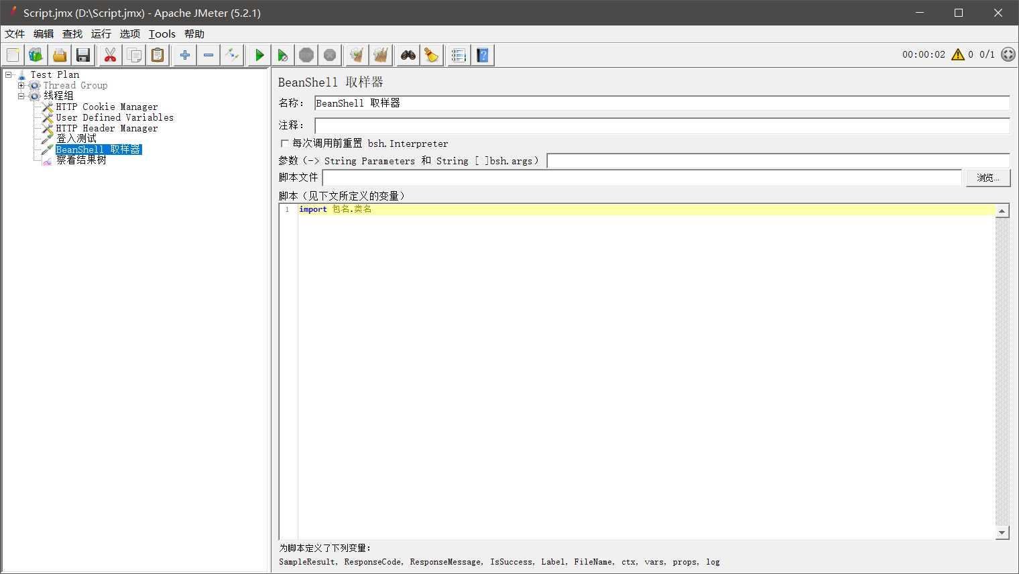Click the New test plan icon

(x=13, y=55)
